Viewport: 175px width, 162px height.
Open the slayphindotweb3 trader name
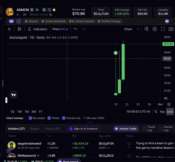pos(29,143)
